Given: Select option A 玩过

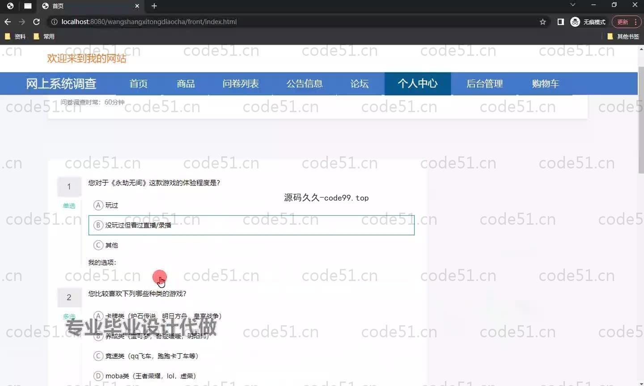Looking at the screenshot, I should click(98, 205).
